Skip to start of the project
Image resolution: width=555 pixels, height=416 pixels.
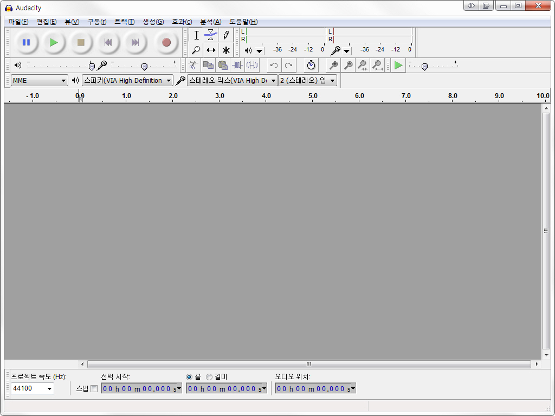(x=108, y=42)
